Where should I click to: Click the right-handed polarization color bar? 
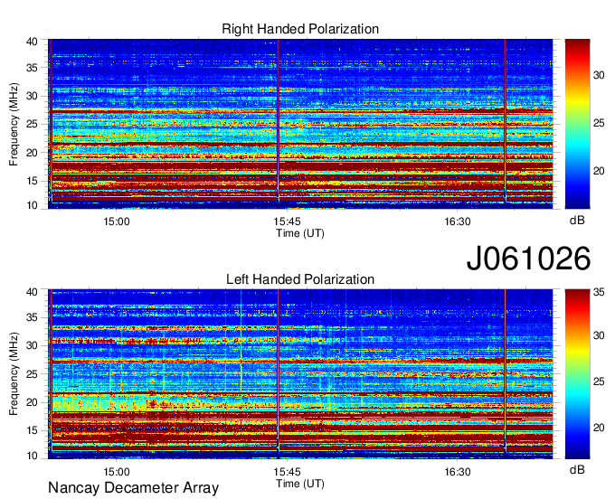click(577, 124)
